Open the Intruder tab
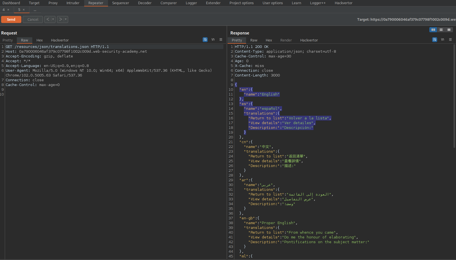 pos(73,3)
